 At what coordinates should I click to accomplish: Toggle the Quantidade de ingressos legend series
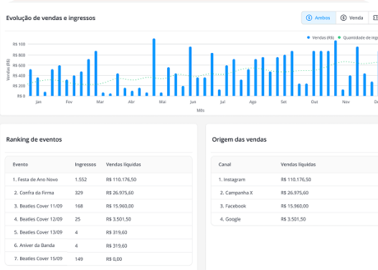click(358, 38)
